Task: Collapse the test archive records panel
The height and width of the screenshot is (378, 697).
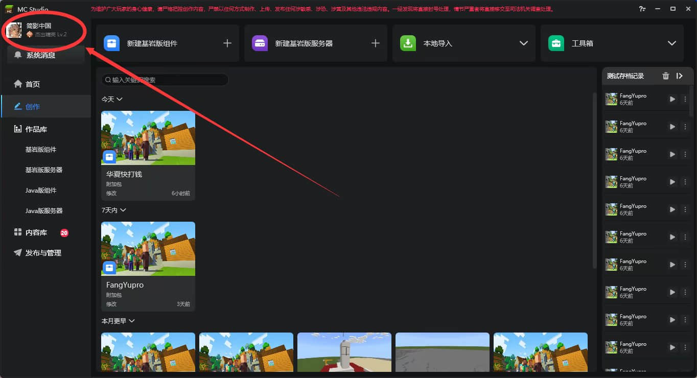Action: pos(680,76)
